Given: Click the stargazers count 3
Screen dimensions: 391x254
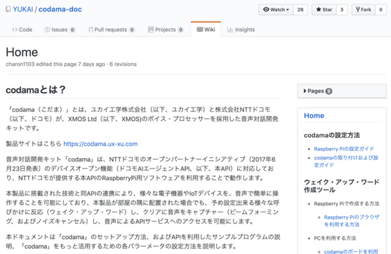Looking at the screenshot, I should pyautogui.click(x=342, y=10).
